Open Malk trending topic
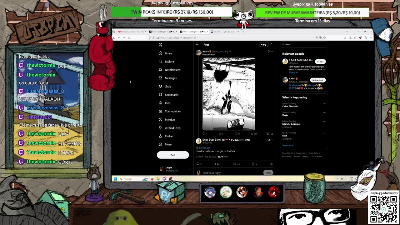This screenshot has width=400, height=225. click(285, 136)
